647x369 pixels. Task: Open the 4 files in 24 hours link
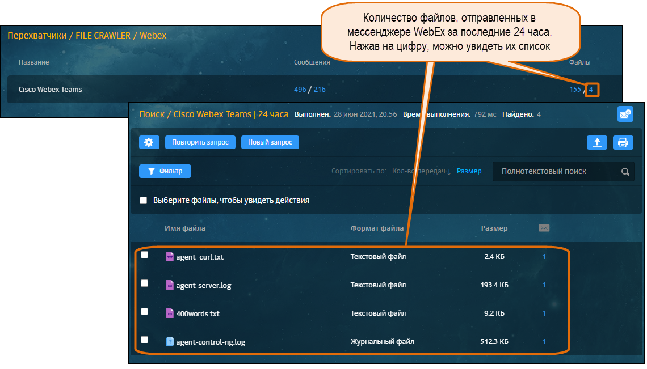(x=591, y=90)
